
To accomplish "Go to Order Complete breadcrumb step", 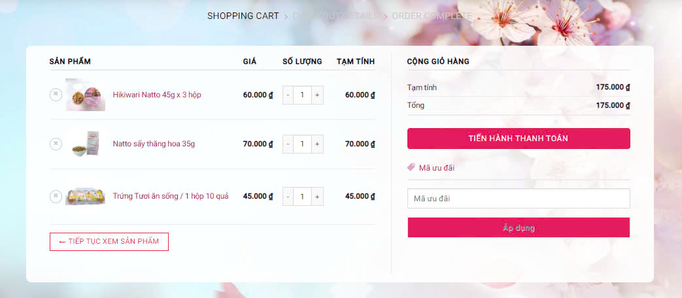I will point(432,16).
